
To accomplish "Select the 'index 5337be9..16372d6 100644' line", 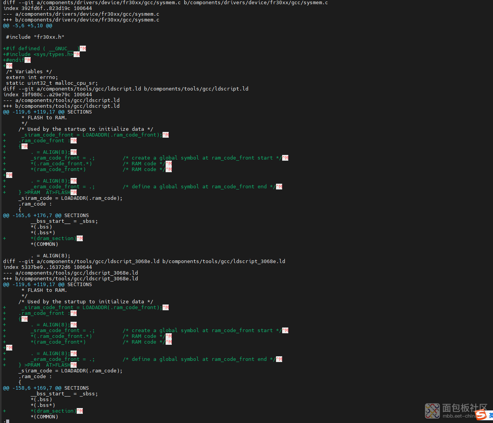I will (x=48, y=267).
